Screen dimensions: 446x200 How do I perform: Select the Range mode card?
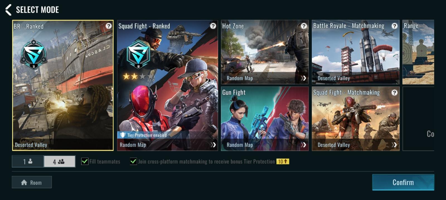pos(418,52)
